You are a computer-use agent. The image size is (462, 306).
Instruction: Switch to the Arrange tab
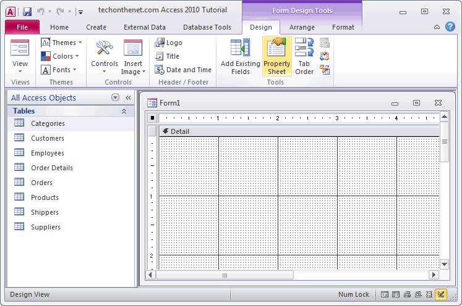(x=302, y=27)
